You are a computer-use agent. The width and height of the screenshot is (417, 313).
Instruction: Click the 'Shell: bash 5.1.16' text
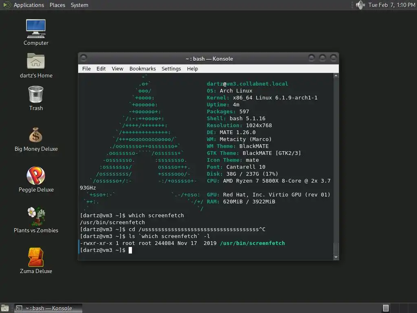tap(236, 119)
